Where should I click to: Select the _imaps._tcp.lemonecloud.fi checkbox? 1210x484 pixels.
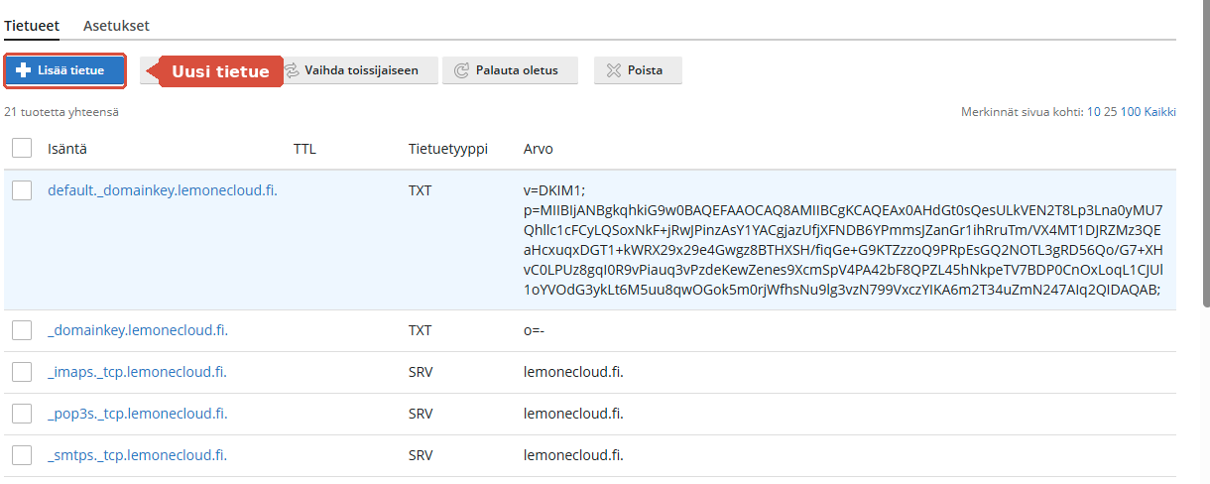[x=22, y=372]
